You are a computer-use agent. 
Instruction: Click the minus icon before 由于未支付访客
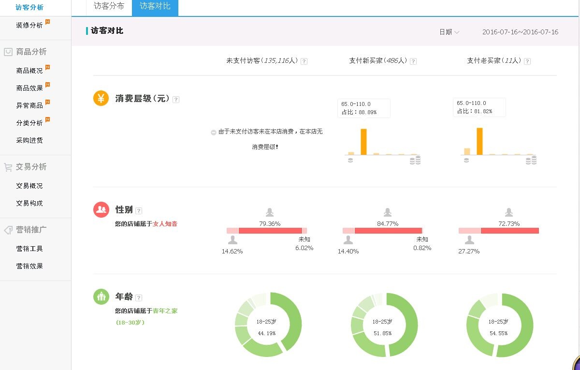[x=214, y=133]
